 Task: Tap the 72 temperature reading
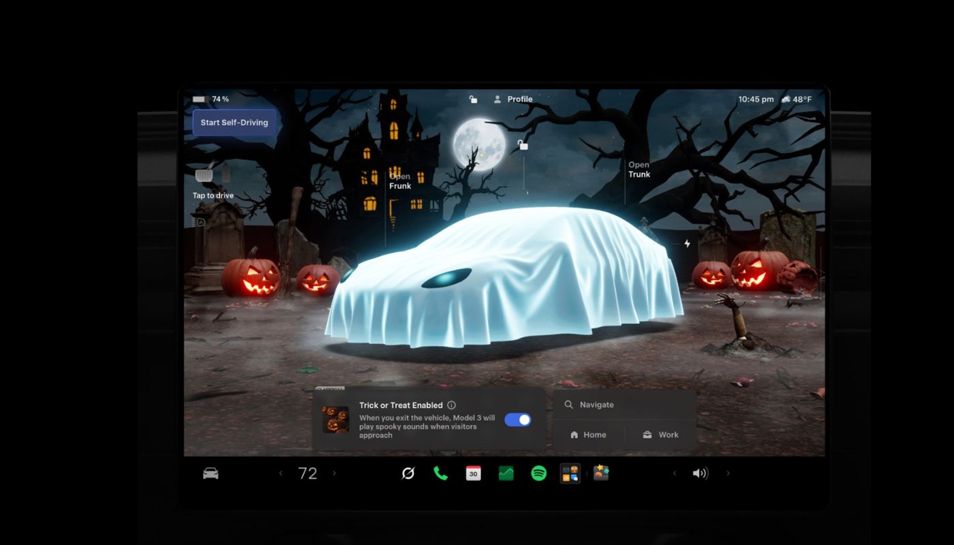point(307,473)
